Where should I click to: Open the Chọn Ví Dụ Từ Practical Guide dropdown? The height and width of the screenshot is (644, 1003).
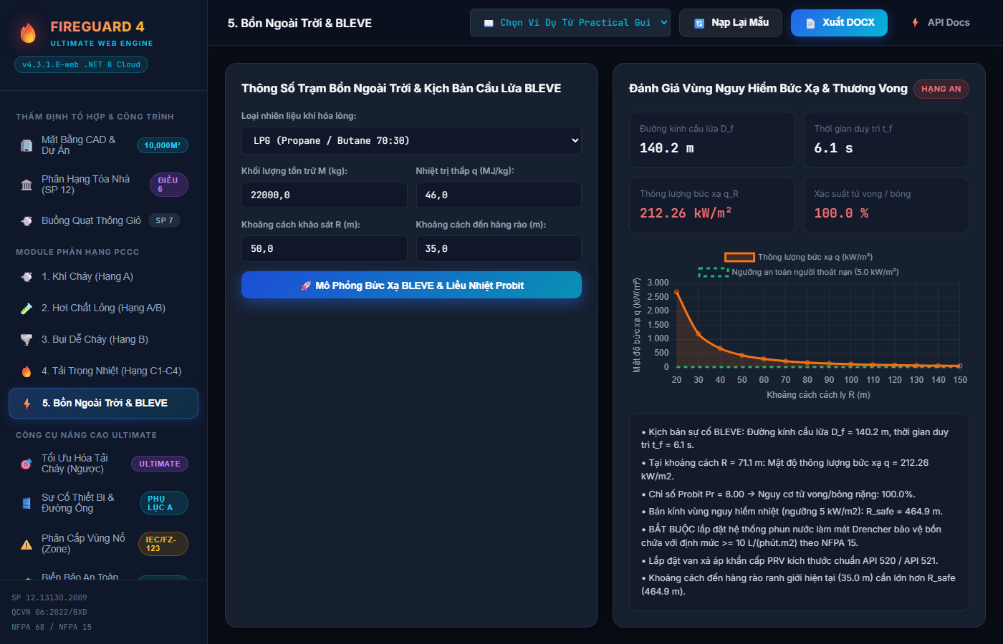570,23
